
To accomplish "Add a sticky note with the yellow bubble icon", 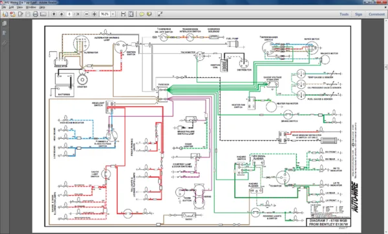I will 142,14.
